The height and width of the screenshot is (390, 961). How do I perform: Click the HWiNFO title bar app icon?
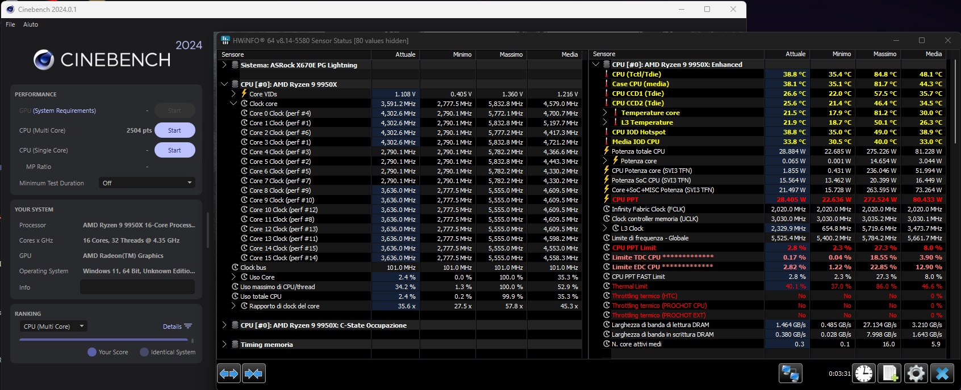(x=225, y=40)
